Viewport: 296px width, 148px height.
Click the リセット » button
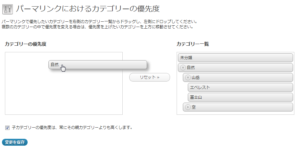150,77
